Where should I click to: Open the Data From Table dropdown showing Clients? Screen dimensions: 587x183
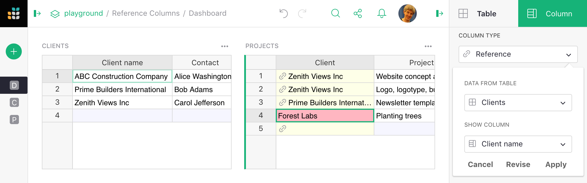[x=518, y=103]
